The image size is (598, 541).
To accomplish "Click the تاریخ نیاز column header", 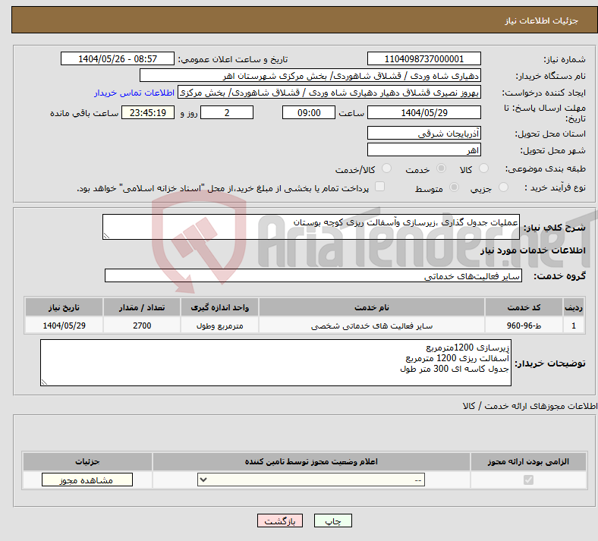I will 64,307.
